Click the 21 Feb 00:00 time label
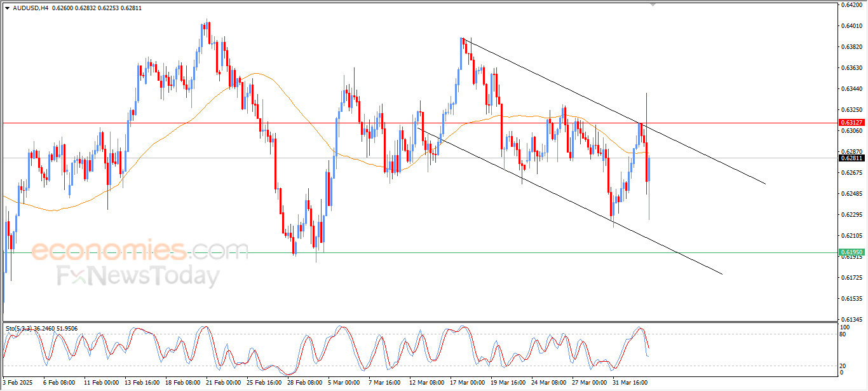This screenshot has width=868, height=391. coord(223,383)
